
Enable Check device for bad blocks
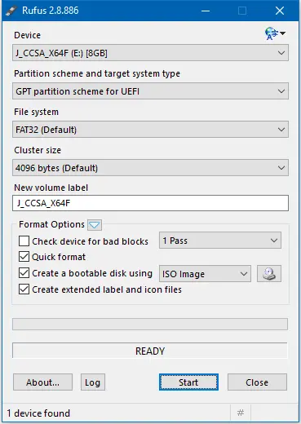coord(24,241)
